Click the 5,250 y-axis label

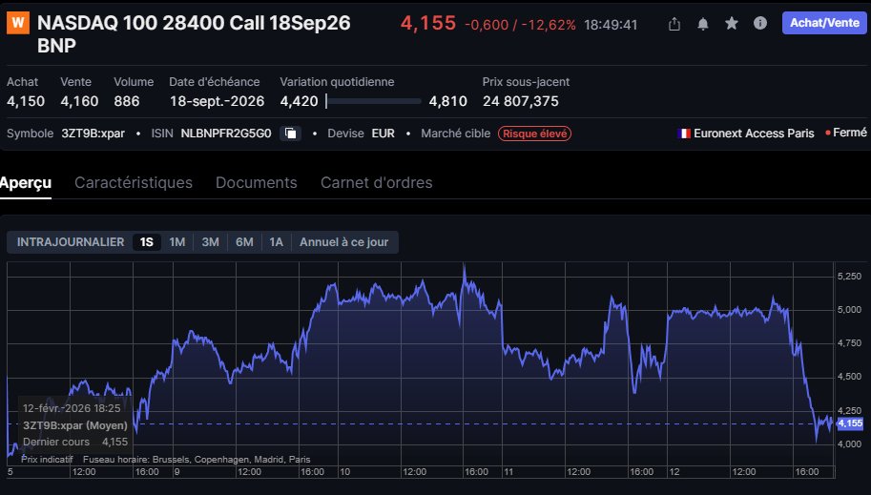coord(849,276)
